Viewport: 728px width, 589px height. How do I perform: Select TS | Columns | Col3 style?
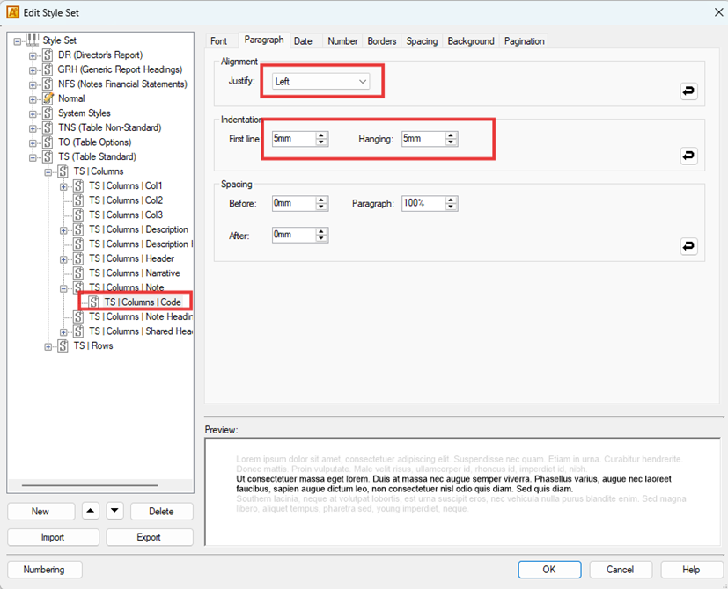click(126, 215)
